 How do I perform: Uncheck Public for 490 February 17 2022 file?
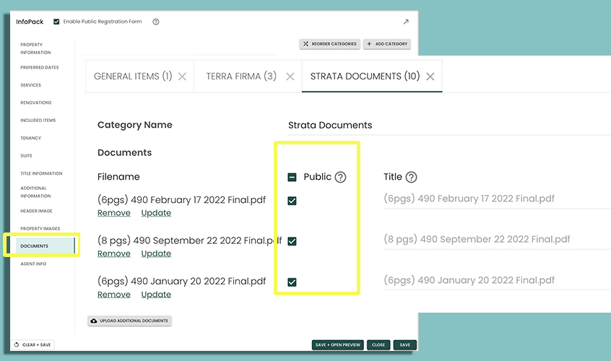click(x=292, y=201)
